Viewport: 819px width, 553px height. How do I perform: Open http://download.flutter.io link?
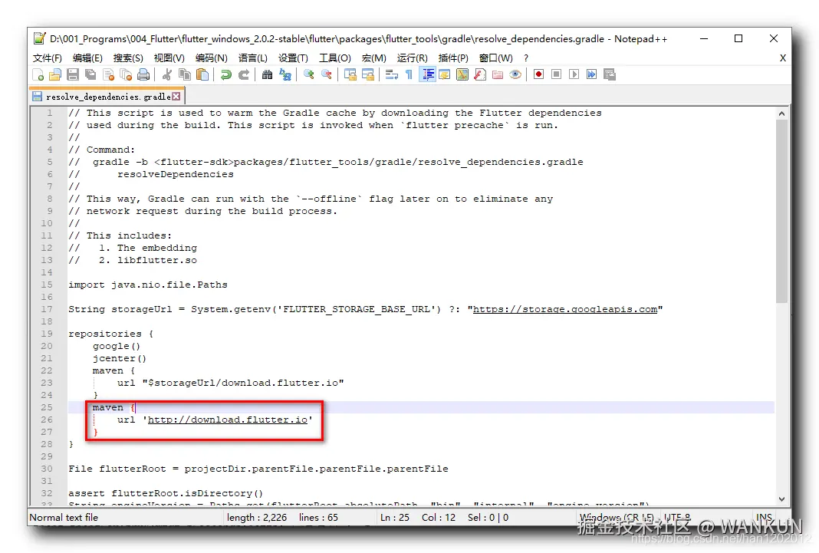[x=228, y=420]
